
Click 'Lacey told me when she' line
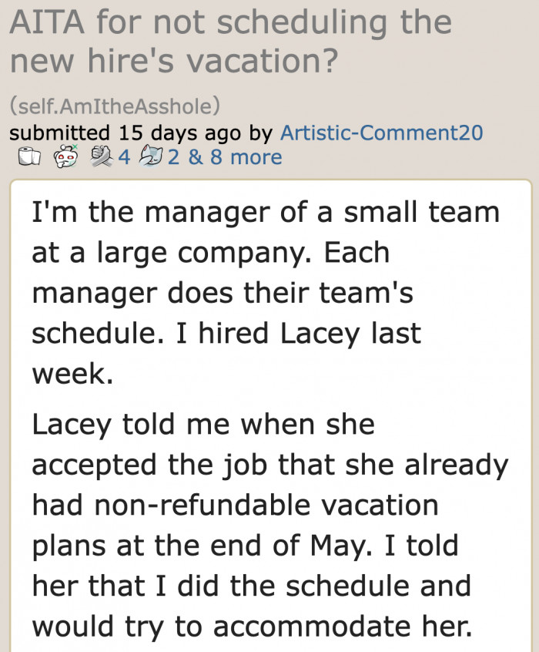tap(203, 425)
